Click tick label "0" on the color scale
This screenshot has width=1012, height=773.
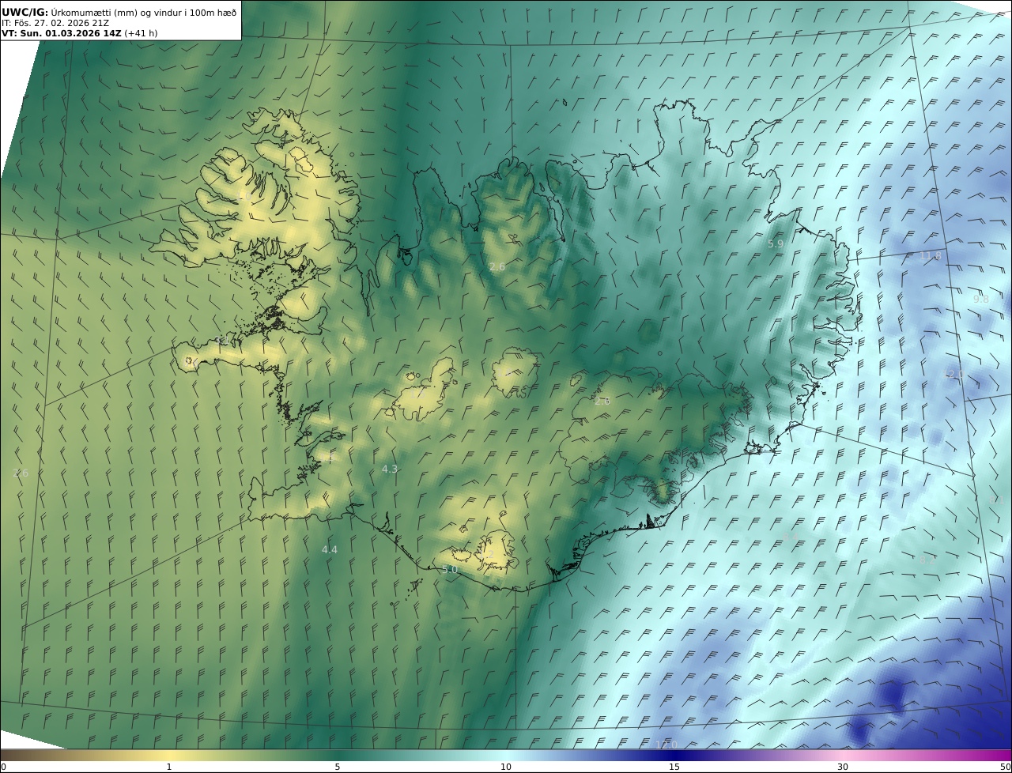coord(3,767)
